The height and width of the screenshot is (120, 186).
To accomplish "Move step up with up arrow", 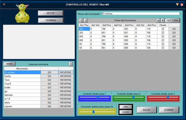I will tap(158, 21).
